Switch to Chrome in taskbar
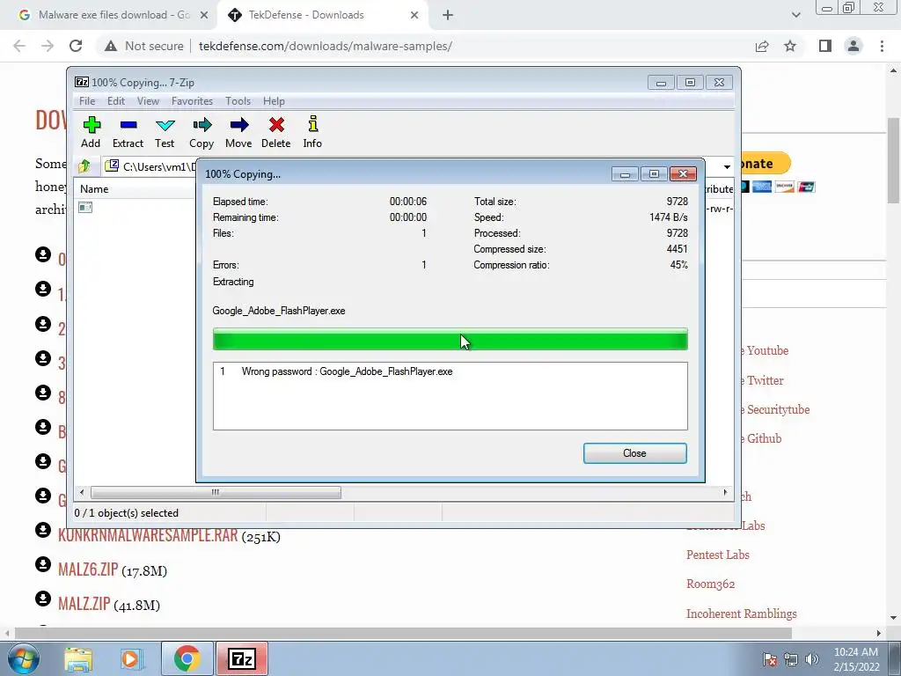This screenshot has width=901, height=676. (x=187, y=658)
